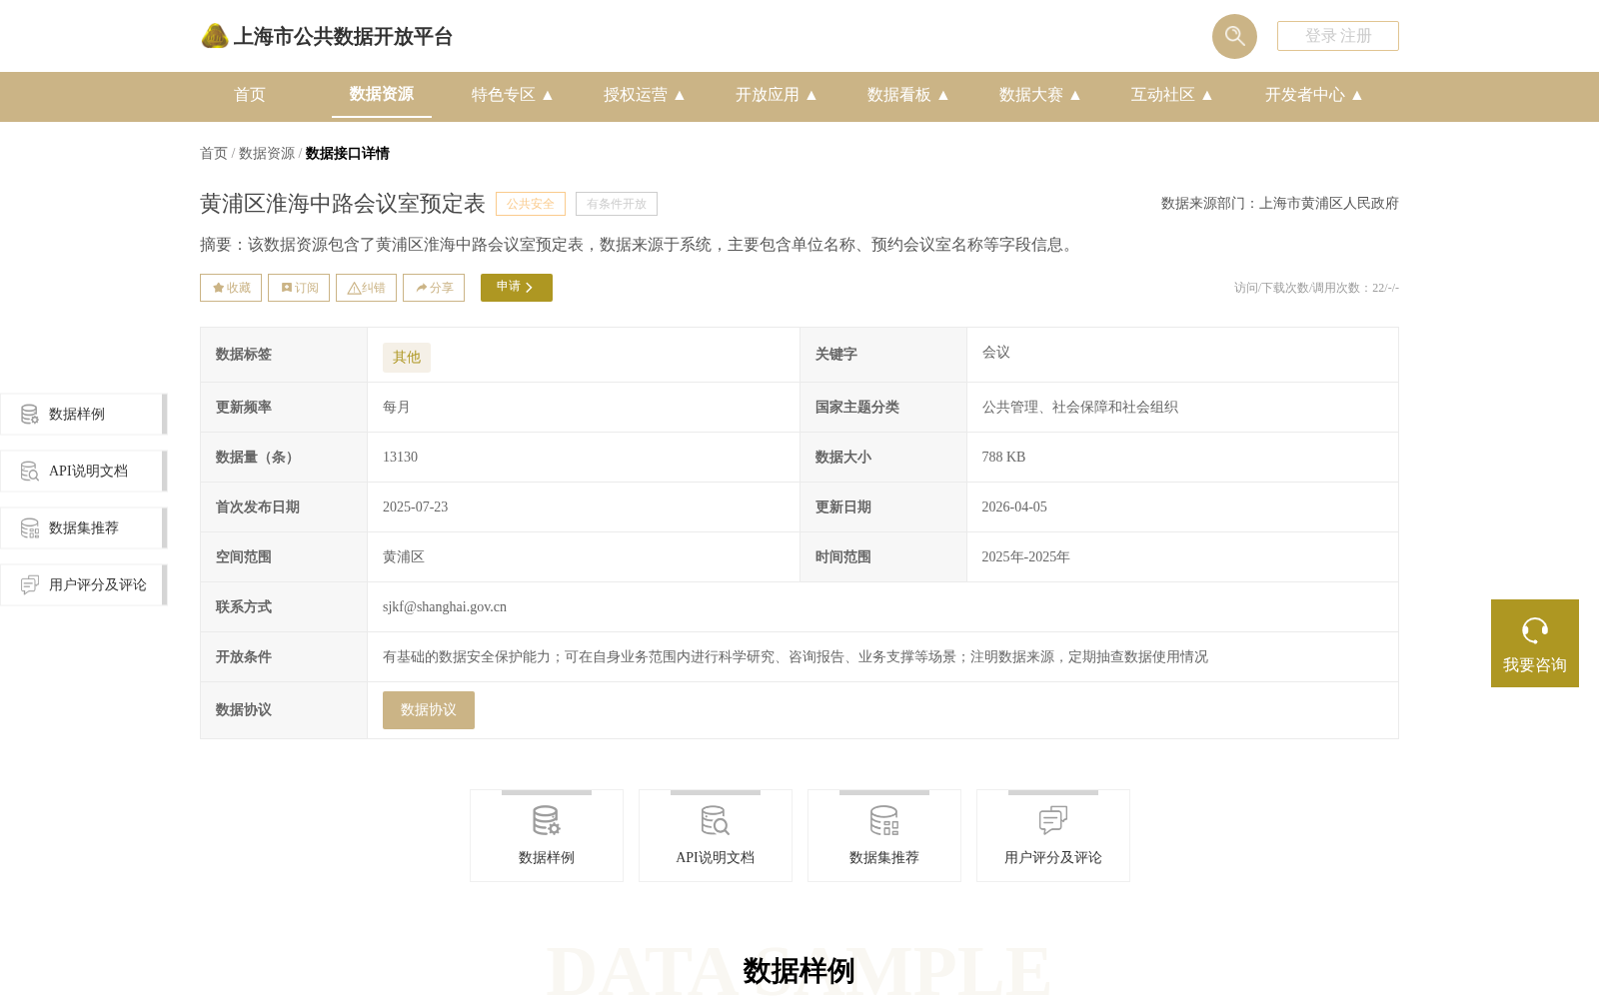Expand the 授权运营 menu

645,95
